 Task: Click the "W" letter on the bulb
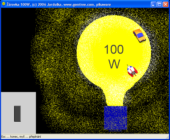[x=114, y=64]
